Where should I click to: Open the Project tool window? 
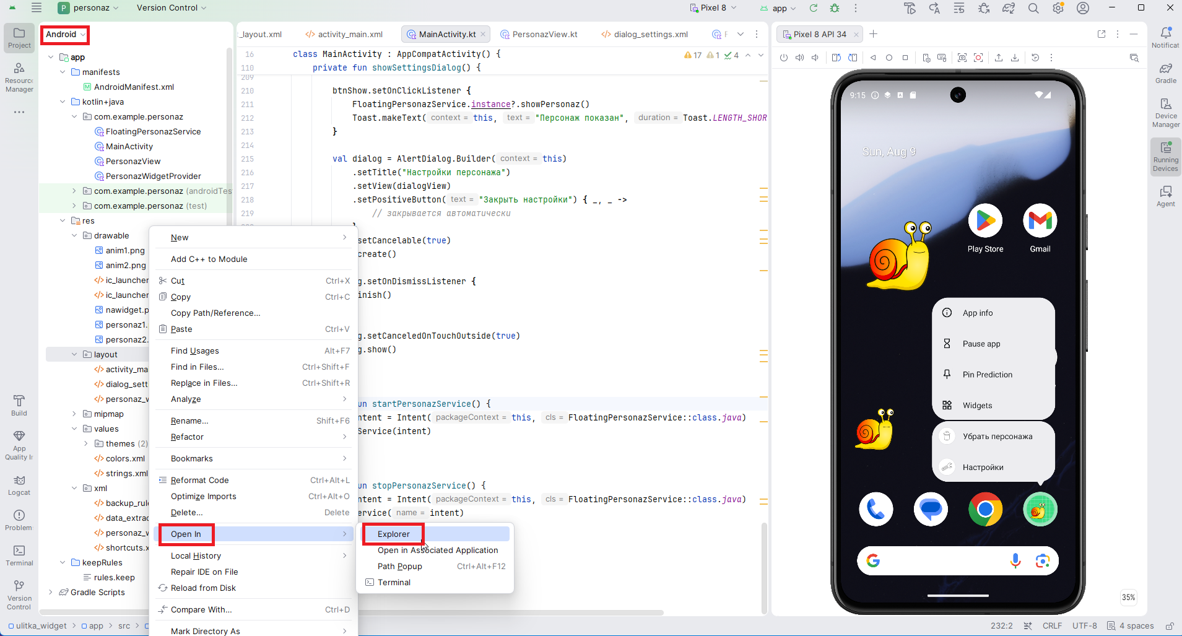tap(19, 37)
